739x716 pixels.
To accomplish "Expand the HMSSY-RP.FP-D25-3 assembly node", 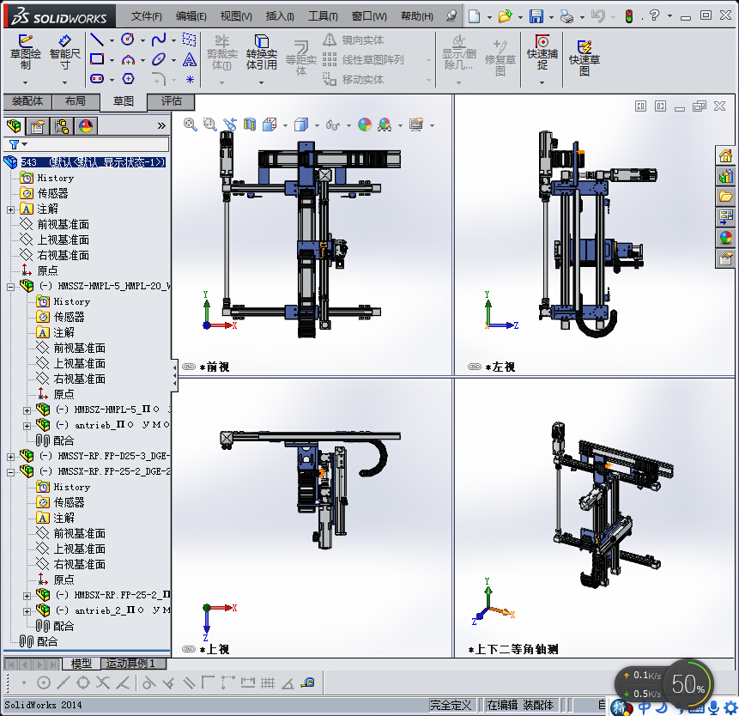I will 10,457.
